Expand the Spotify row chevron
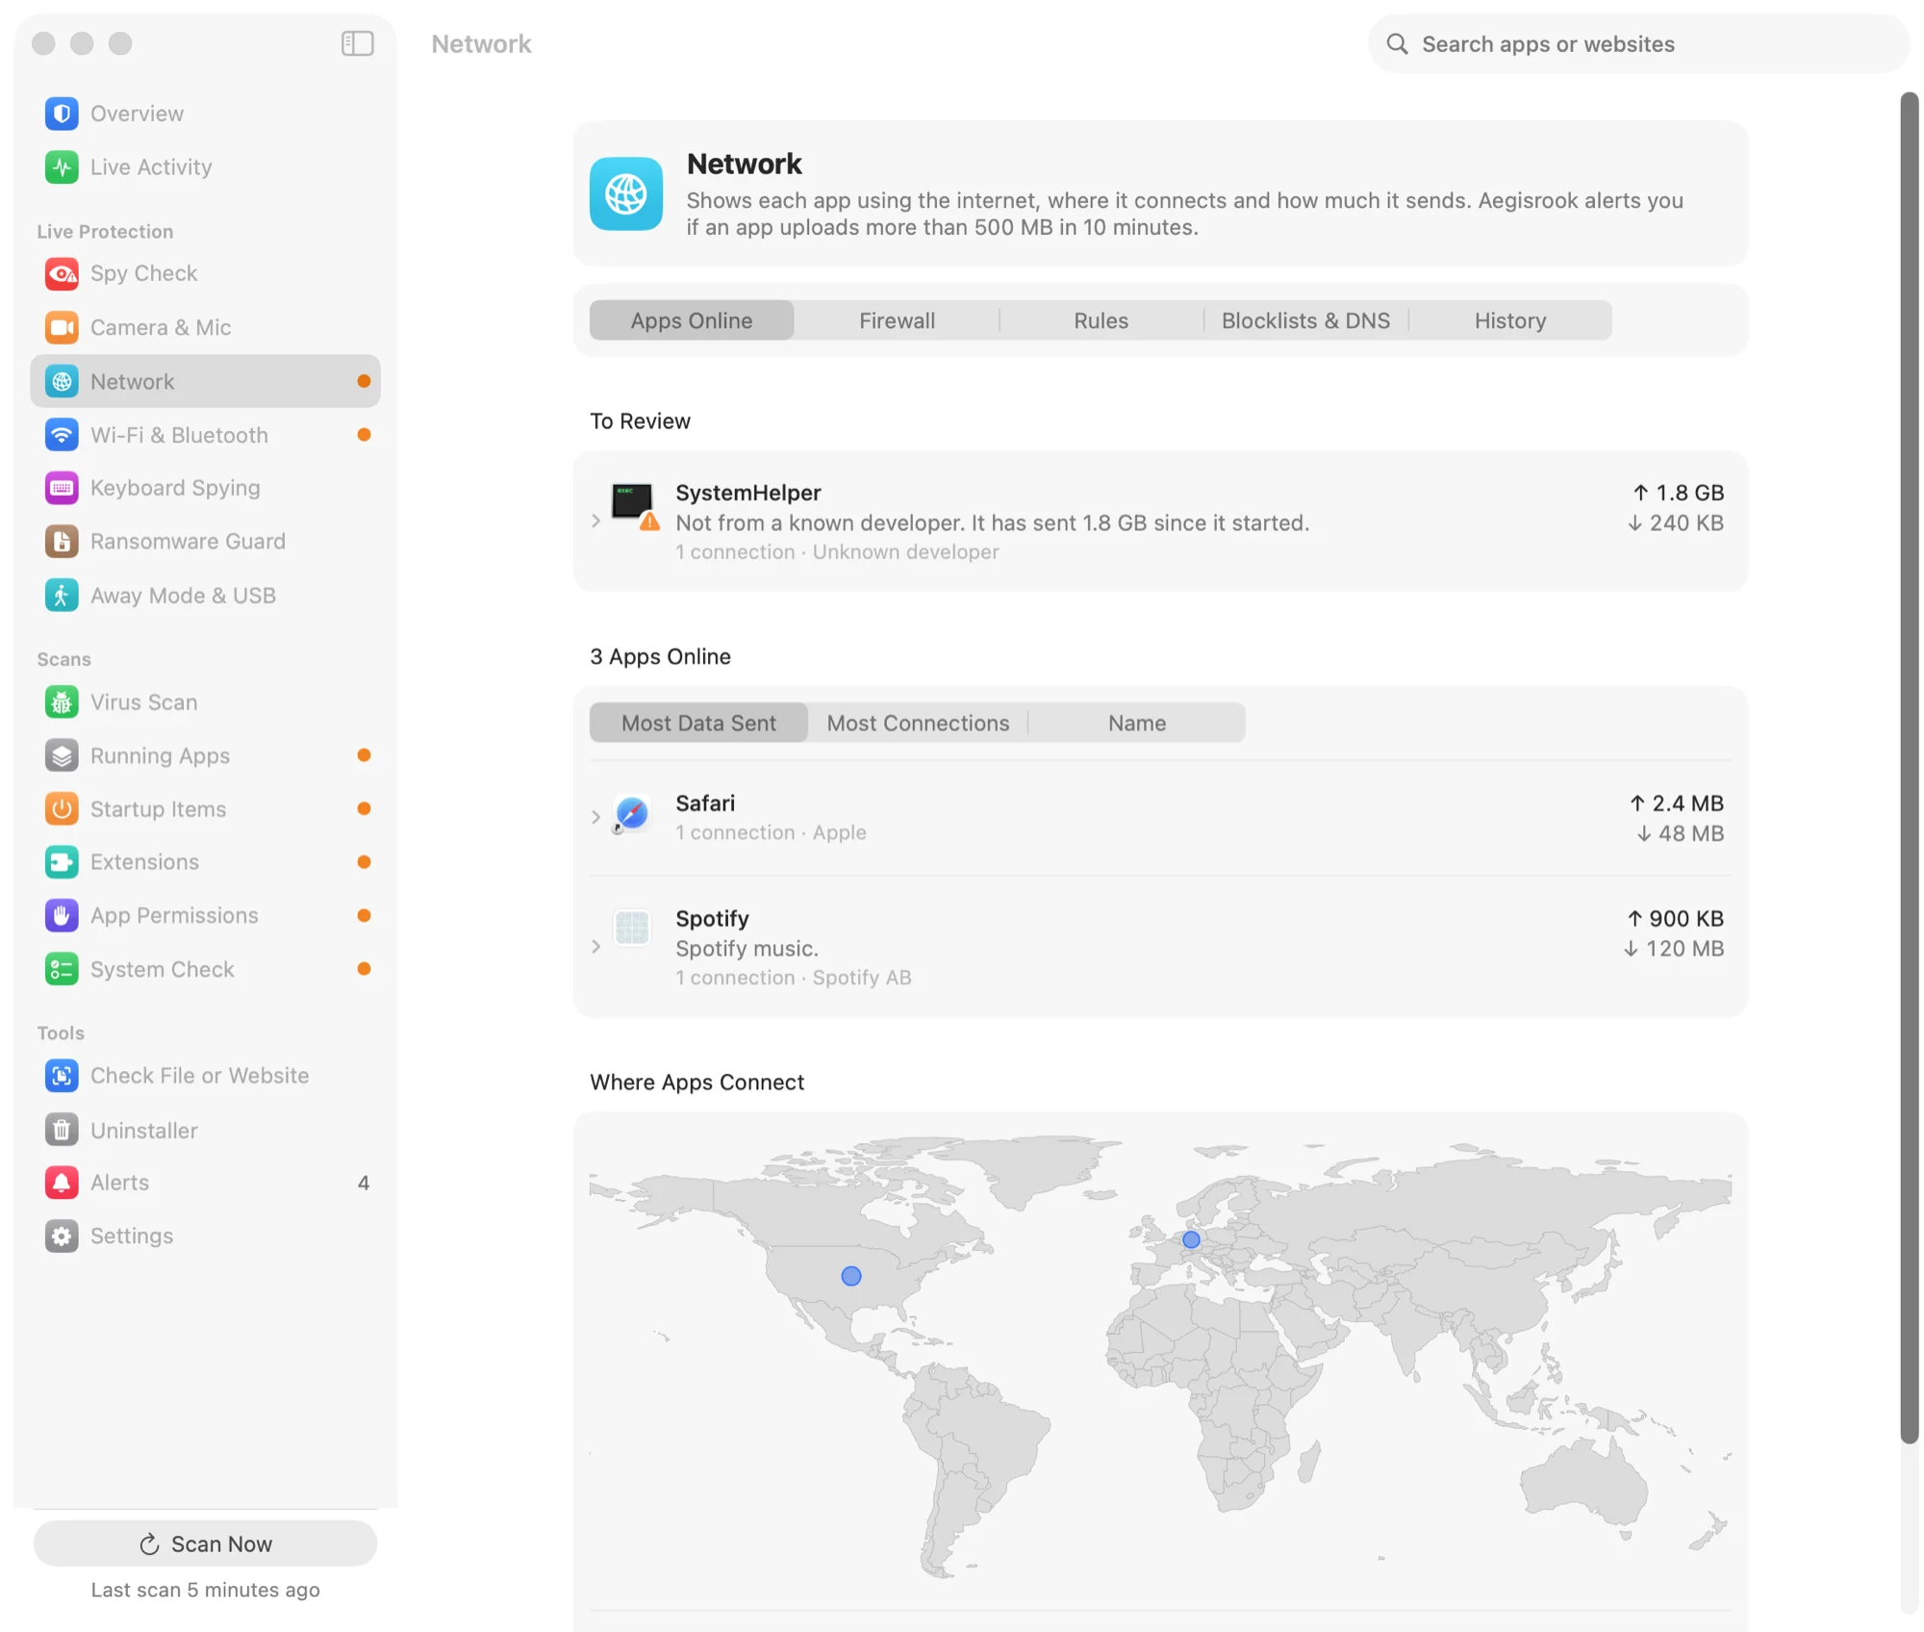Image resolution: width=1924 pixels, height=1632 pixels. pyautogui.click(x=596, y=947)
